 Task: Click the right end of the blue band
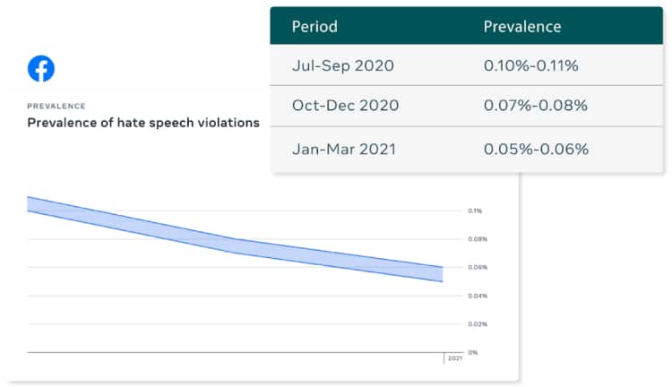[x=439, y=274]
